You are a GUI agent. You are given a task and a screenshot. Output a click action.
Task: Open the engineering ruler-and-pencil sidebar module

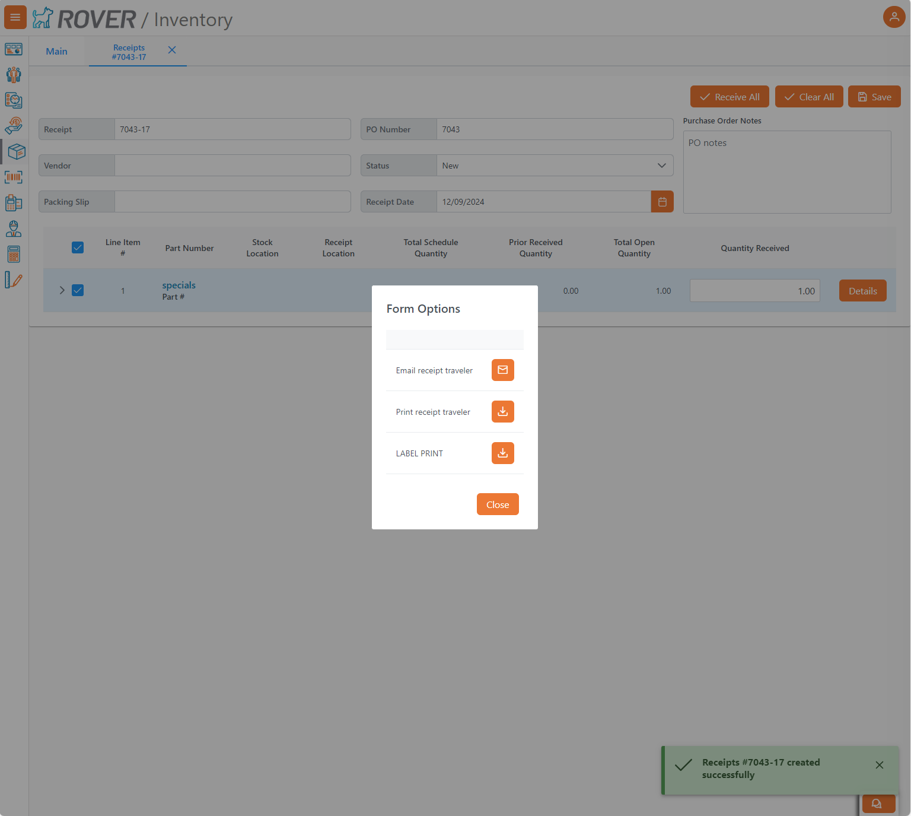tap(14, 280)
